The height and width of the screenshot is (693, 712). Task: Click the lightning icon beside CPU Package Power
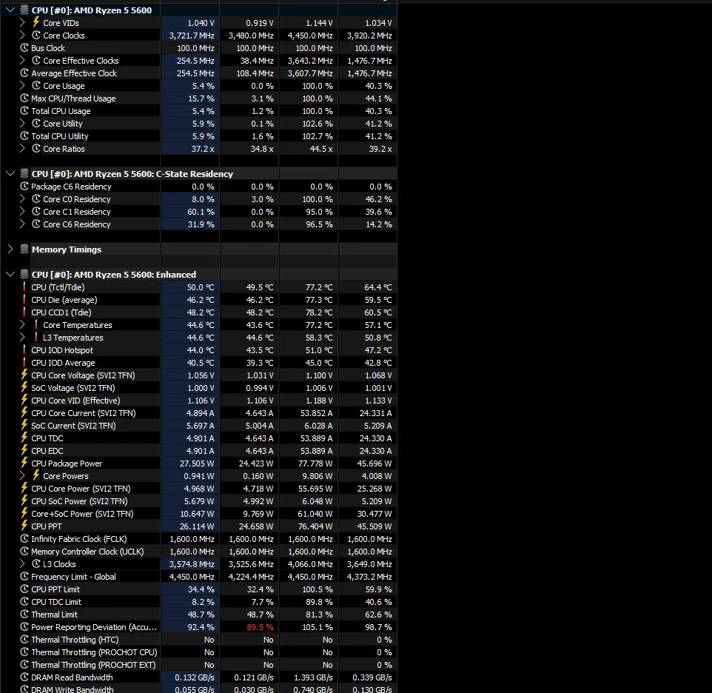pos(24,463)
